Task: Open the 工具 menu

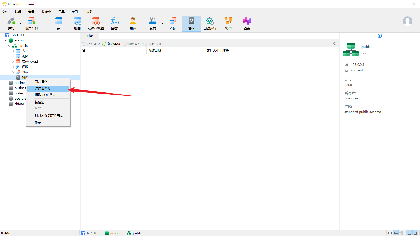Action: point(61,12)
